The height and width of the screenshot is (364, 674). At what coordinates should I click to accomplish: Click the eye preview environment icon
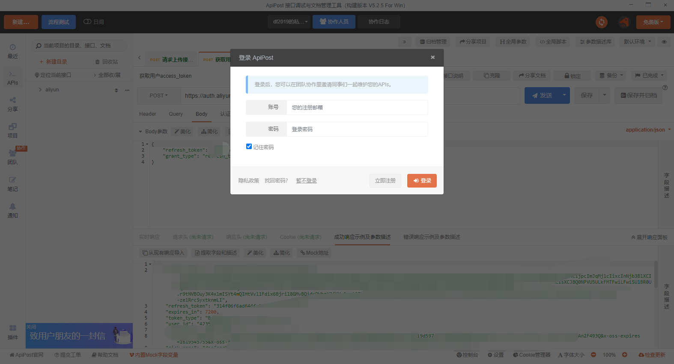pos(664,42)
